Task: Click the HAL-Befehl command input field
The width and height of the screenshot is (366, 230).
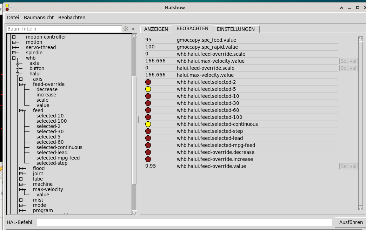Action: pyautogui.click(x=184, y=222)
